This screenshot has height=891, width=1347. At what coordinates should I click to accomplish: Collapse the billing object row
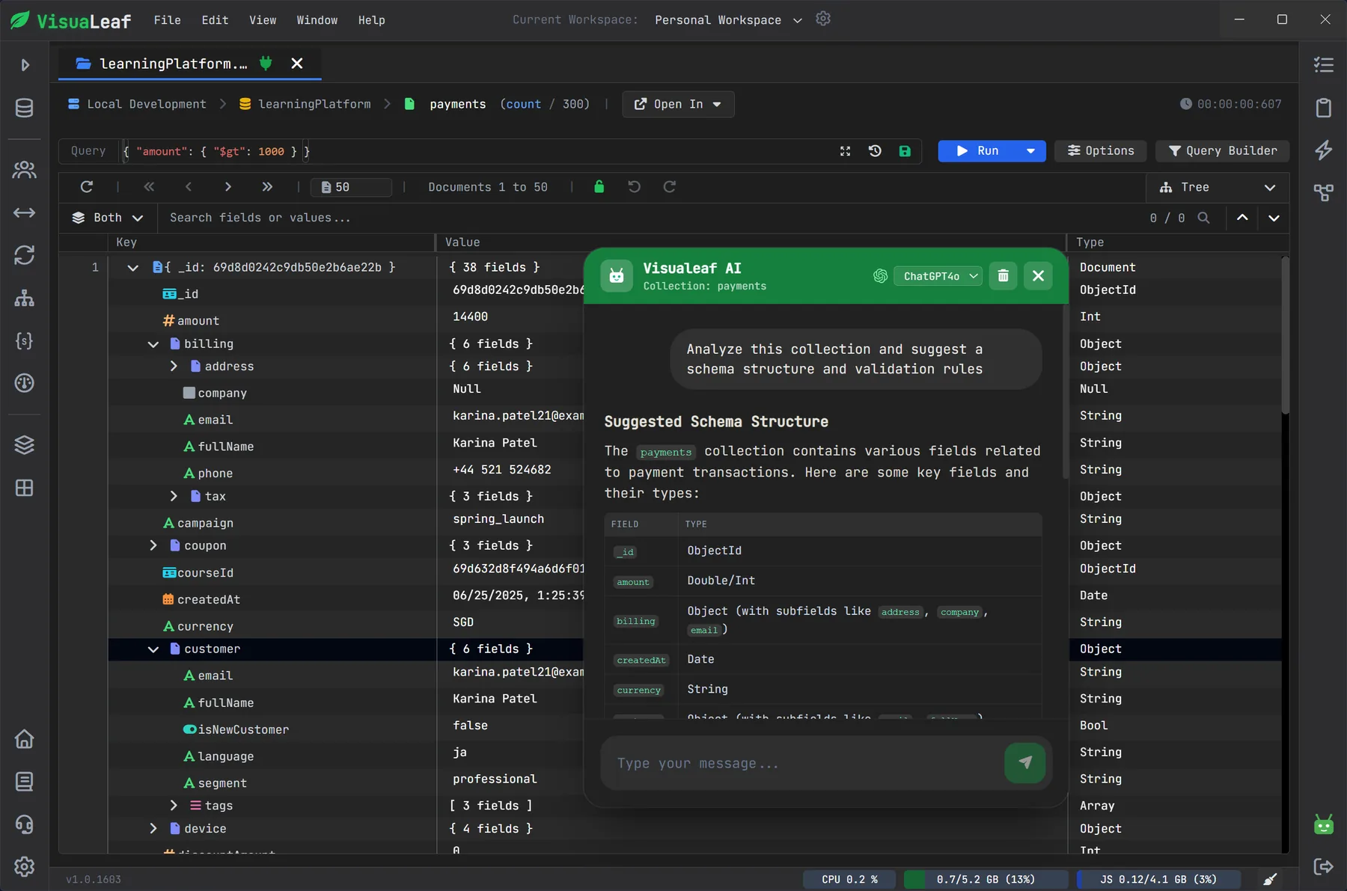click(153, 344)
